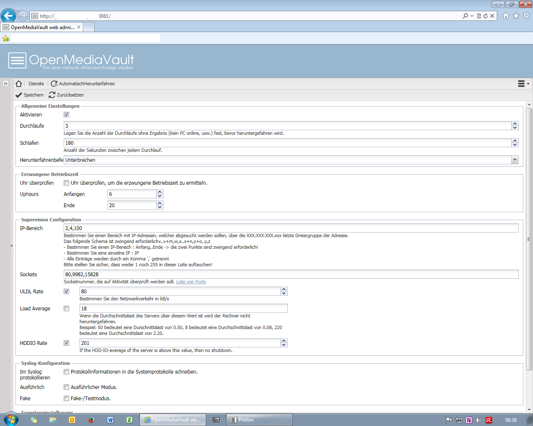Open Excel from the taskbar
This screenshot has height=426, width=533.
(x=130, y=420)
